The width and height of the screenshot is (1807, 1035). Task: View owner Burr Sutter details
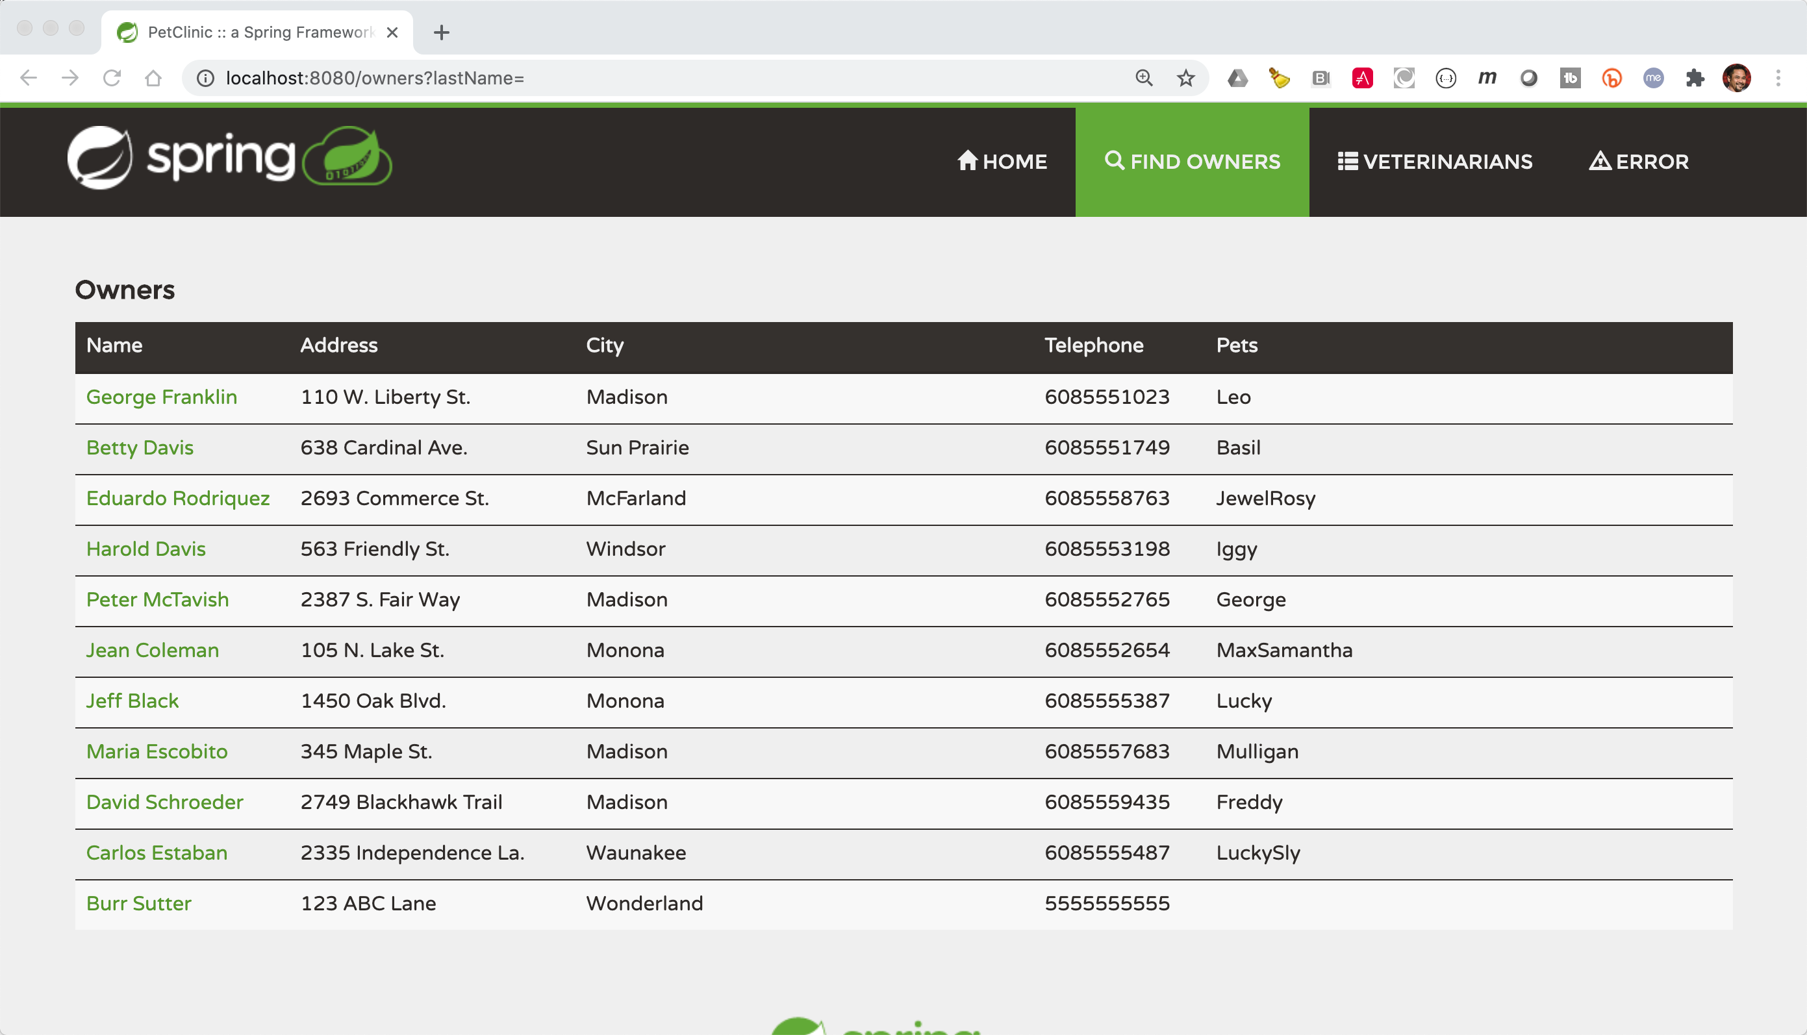(138, 903)
